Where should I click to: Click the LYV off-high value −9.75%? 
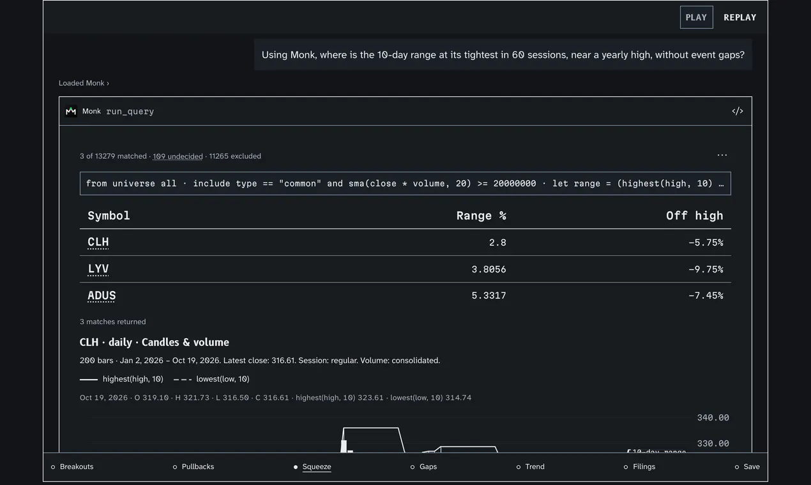(x=706, y=269)
